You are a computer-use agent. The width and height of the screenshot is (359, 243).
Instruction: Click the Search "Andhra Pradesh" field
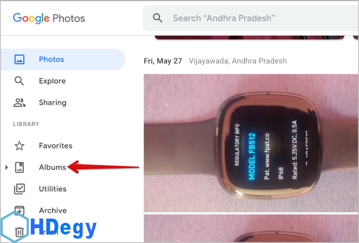251,18
